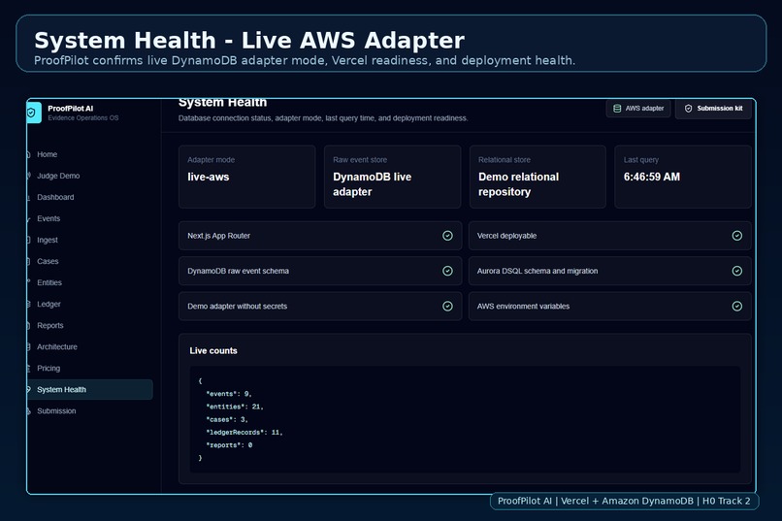Open Entities from the sidebar
Screen dimensions: 782x521
tap(49, 282)
